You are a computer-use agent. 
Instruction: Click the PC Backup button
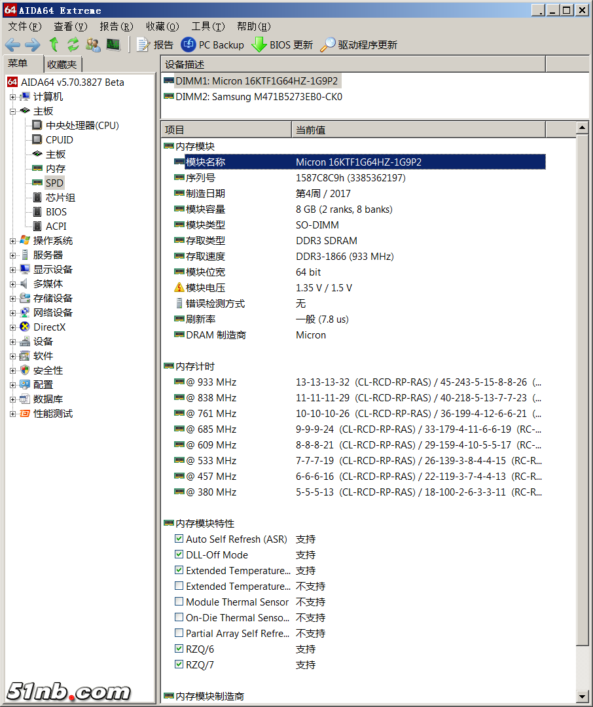(x=213, y=45)
